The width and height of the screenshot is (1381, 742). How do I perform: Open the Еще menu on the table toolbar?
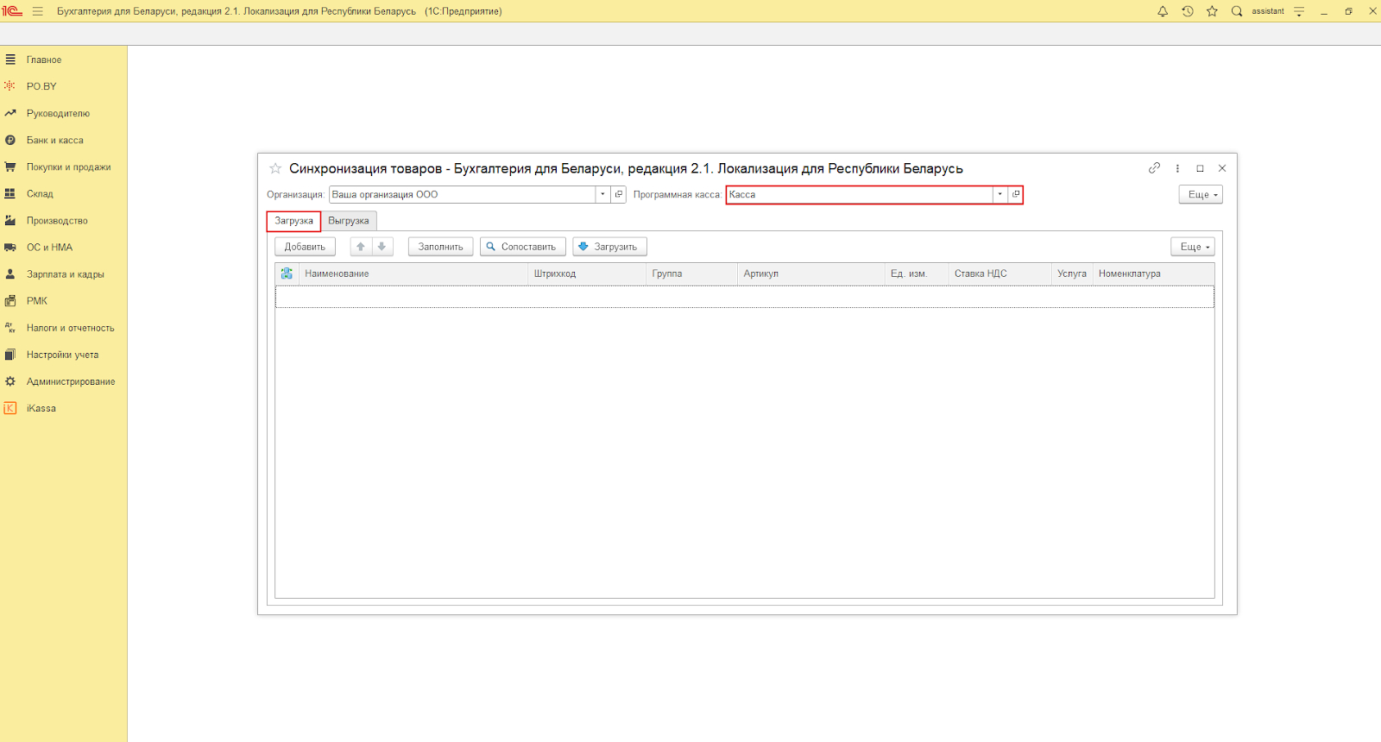(x=1193, y=247)
